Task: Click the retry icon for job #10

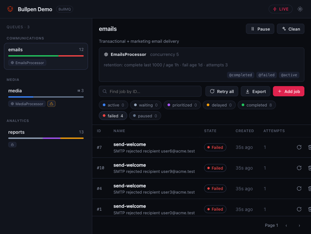Action: pyautogui.click(x=299, y=168)
